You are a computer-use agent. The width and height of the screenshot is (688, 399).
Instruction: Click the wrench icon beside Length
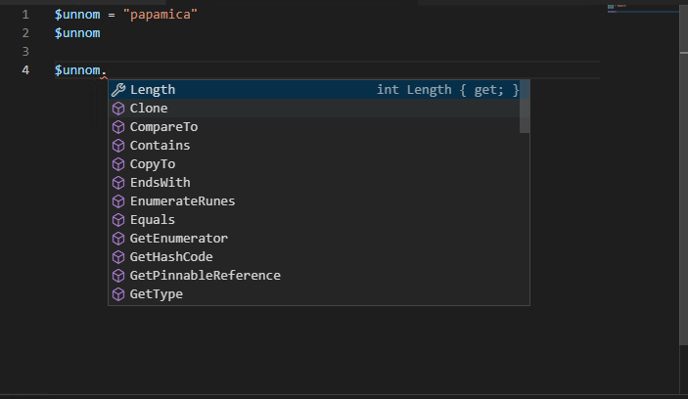(x=118, y=90)
